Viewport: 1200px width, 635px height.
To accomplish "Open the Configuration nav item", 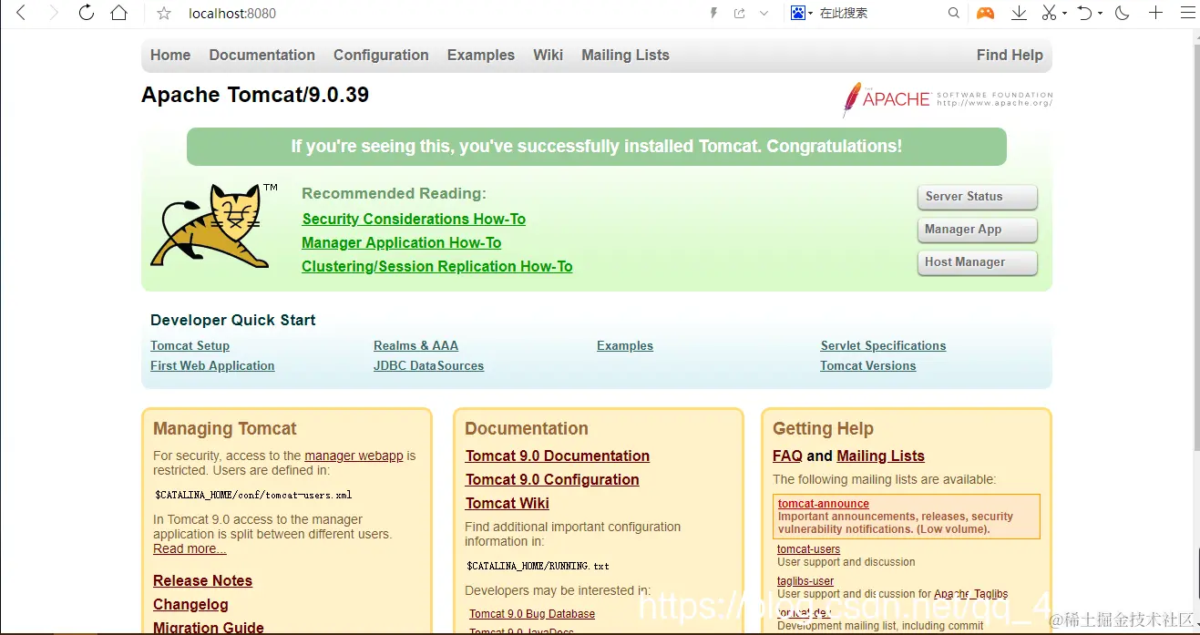I will (381, 55).
